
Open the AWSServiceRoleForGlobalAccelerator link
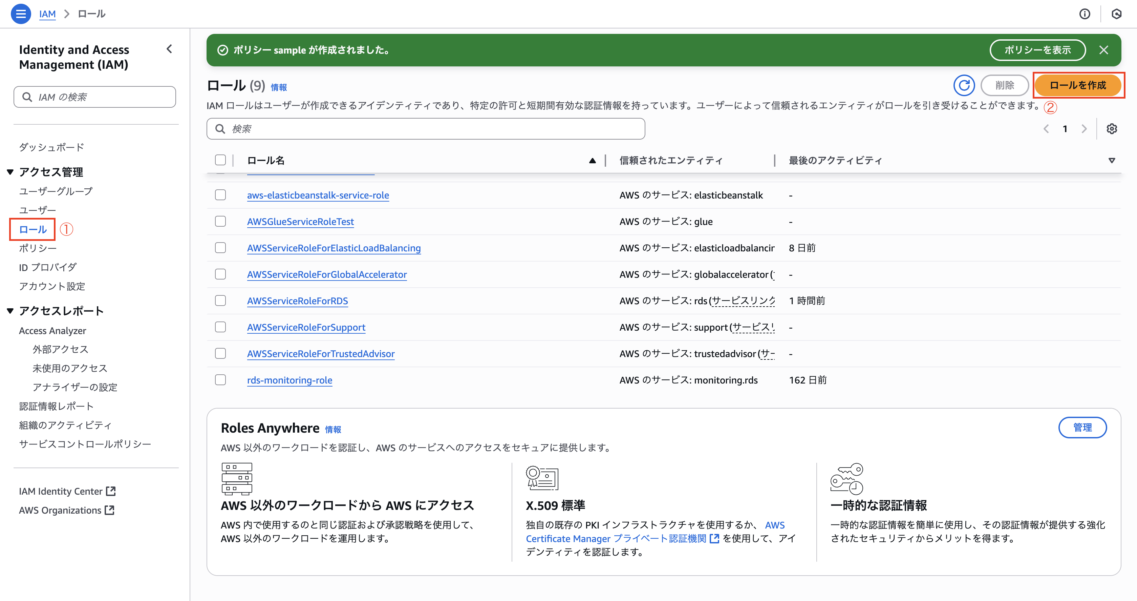327,274
